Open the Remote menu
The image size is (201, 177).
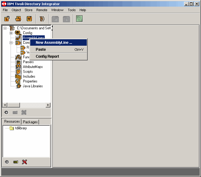[42, 10]
